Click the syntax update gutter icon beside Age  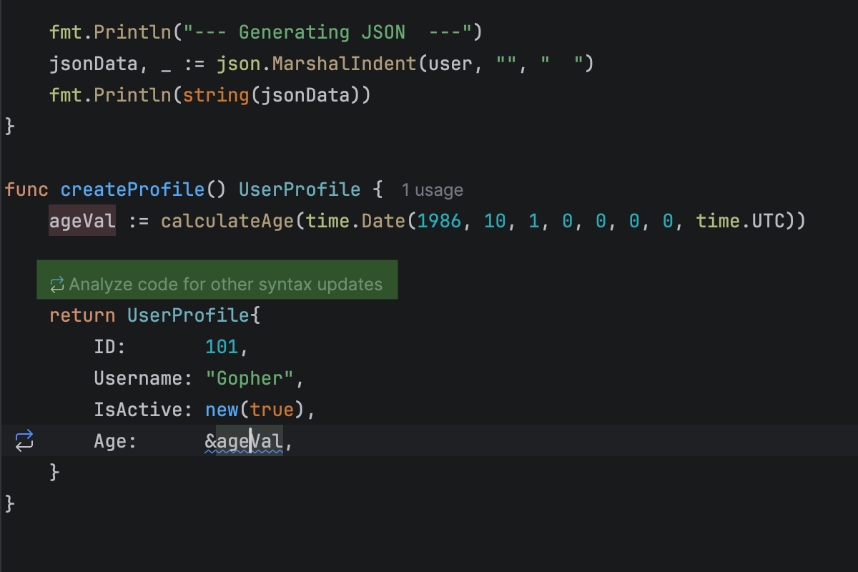pos(24,440)
